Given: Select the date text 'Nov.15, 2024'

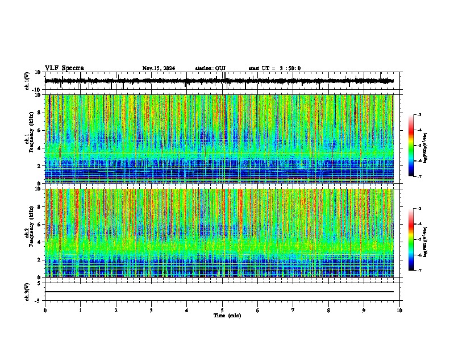Looking at the screenshot, I should click(159, 68).
